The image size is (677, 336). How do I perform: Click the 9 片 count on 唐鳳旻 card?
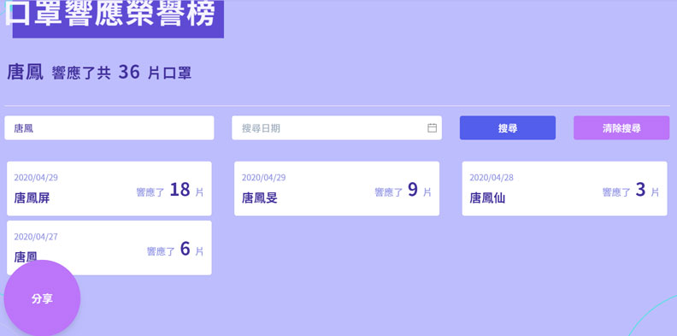click(420, 190)
